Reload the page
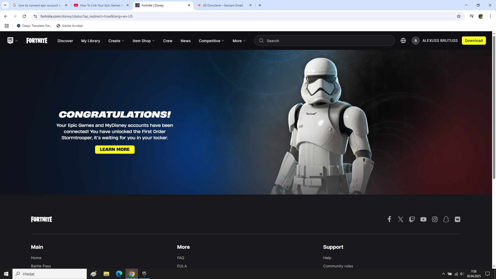 click(x=24, y=16)
